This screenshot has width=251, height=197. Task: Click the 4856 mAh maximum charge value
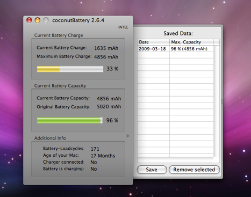(106, 57)
